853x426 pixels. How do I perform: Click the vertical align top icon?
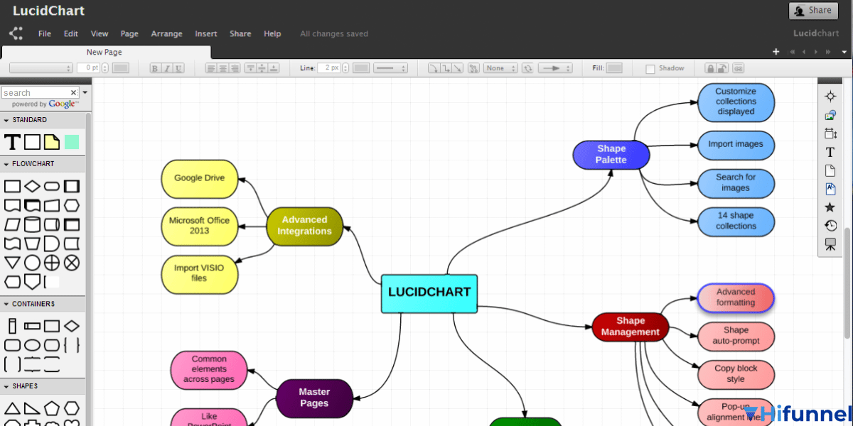pos(250,68)
